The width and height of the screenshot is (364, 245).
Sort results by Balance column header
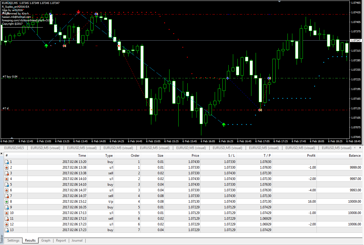pyautogui.click(x=355, y=155)
